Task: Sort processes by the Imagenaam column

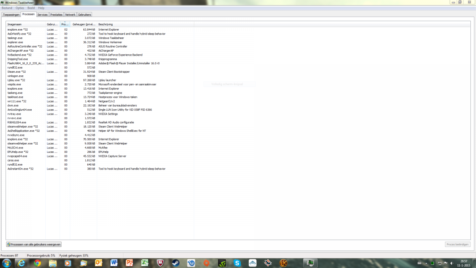Action: click(26, 24)
